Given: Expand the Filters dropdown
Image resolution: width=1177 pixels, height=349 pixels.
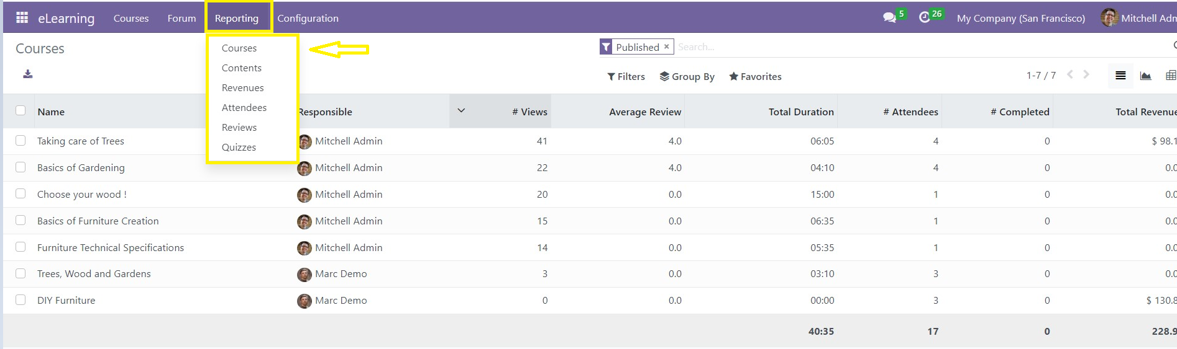Looking at the screenshot, I should click(x=626, y=76).
